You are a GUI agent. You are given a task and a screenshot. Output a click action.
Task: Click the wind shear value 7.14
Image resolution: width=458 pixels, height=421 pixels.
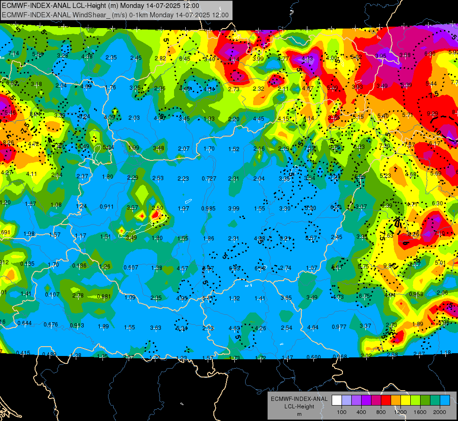pos(14,53)
